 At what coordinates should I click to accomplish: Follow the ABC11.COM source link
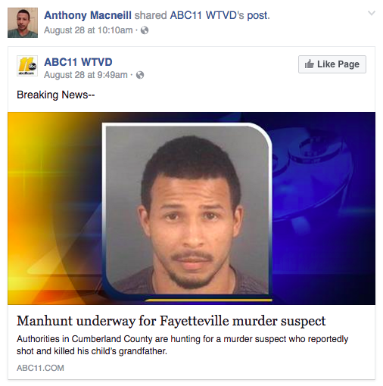pyautogui.click(x=40, y=368)
